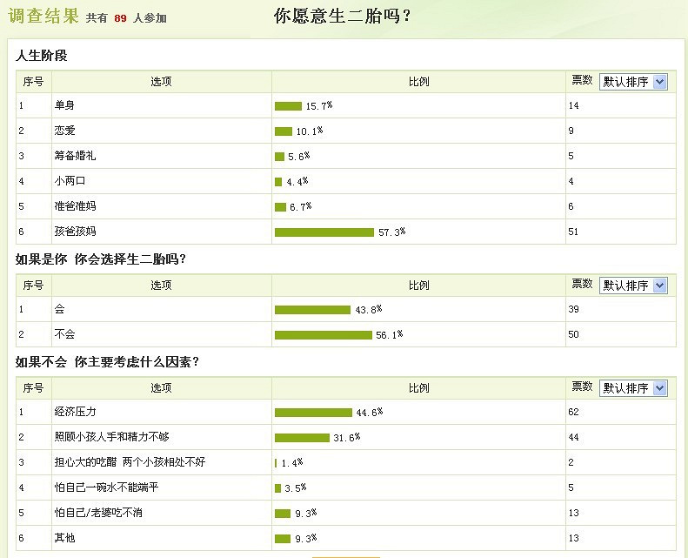Click the heading 如果是你 你会选择生二胎吗?

point(101,259)
